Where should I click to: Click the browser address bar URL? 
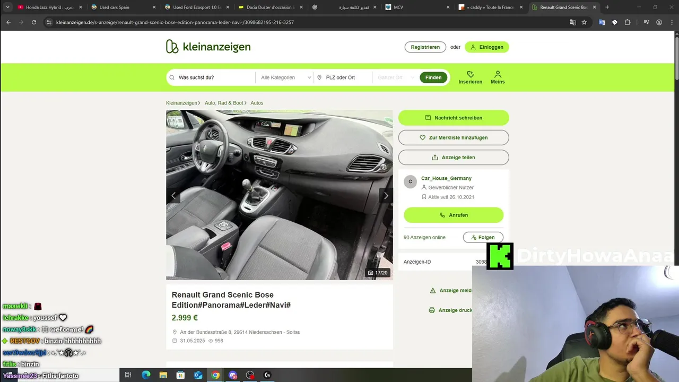pyautogui.click(x=175, y=22)
